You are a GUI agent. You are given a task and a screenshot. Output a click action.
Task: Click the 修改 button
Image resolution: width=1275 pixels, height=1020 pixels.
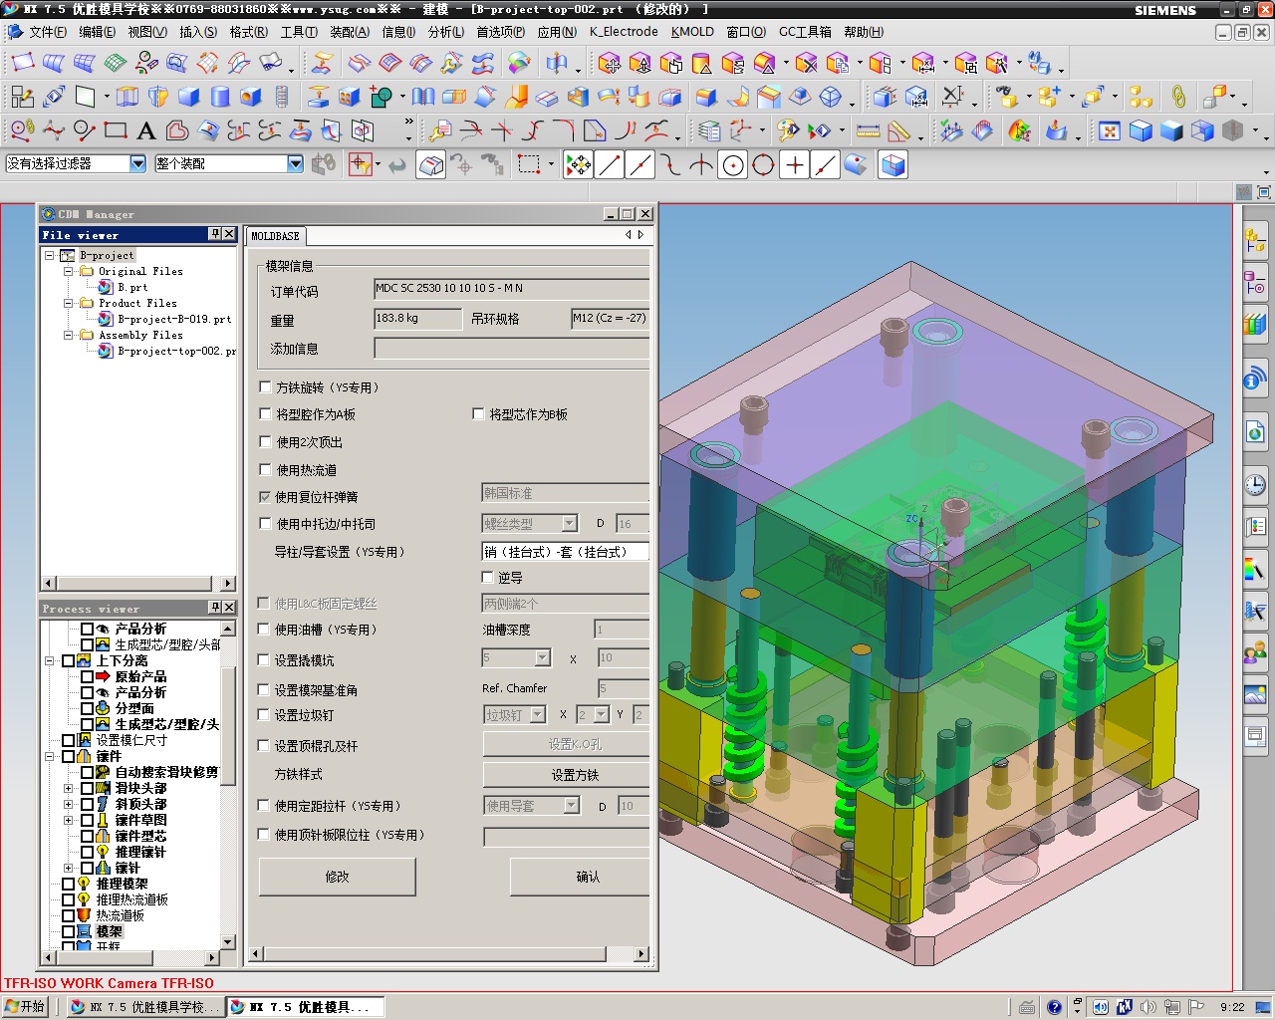pos(337,877)
